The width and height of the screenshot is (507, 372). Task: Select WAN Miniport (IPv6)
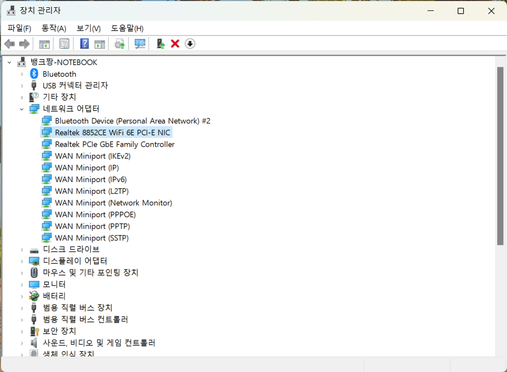[x=91, y=179]
